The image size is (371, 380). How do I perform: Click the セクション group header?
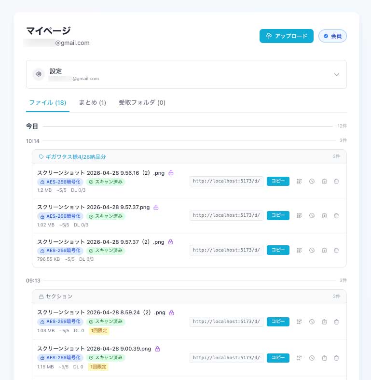point(189,296)
